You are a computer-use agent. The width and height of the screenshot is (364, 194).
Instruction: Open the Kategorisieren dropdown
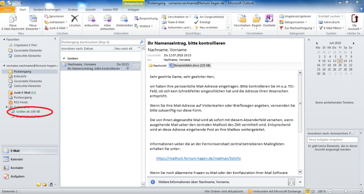pos(293,22)
